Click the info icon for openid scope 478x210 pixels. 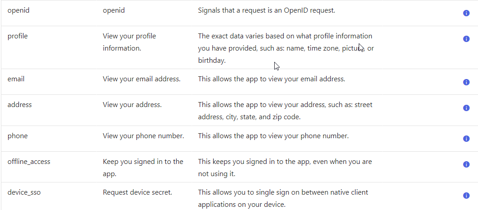pyautogui.click(x=466, y=13)
